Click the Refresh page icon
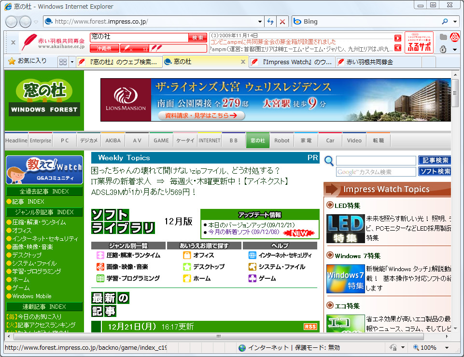The width and height of the screenshot is (464, 357). pyautogui.click(x=270, y=22)
